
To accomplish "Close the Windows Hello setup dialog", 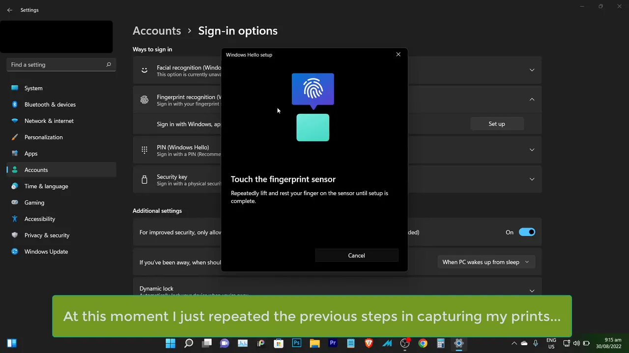I will pos(398,54).
